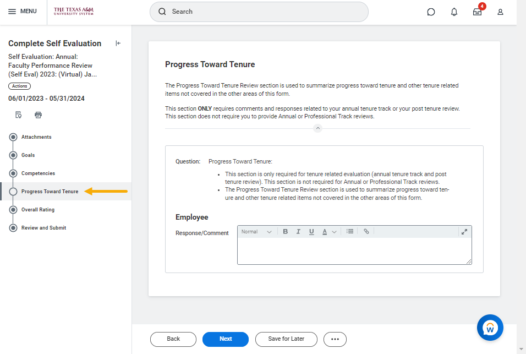Viewport: 526px width, 354px height.
Task: Collapse the Complete Self Evaluation sidebar
Action: (118, 43)
